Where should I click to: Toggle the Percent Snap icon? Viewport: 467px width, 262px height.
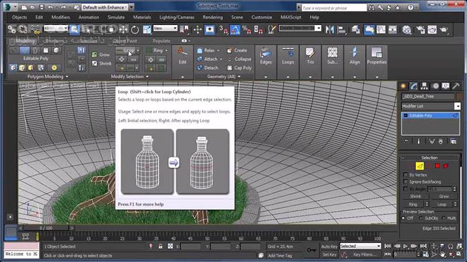247,29
